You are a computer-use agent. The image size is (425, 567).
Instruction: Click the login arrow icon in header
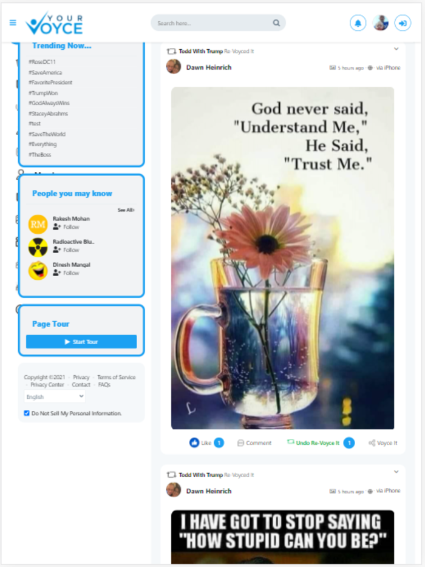pos(402,23)
